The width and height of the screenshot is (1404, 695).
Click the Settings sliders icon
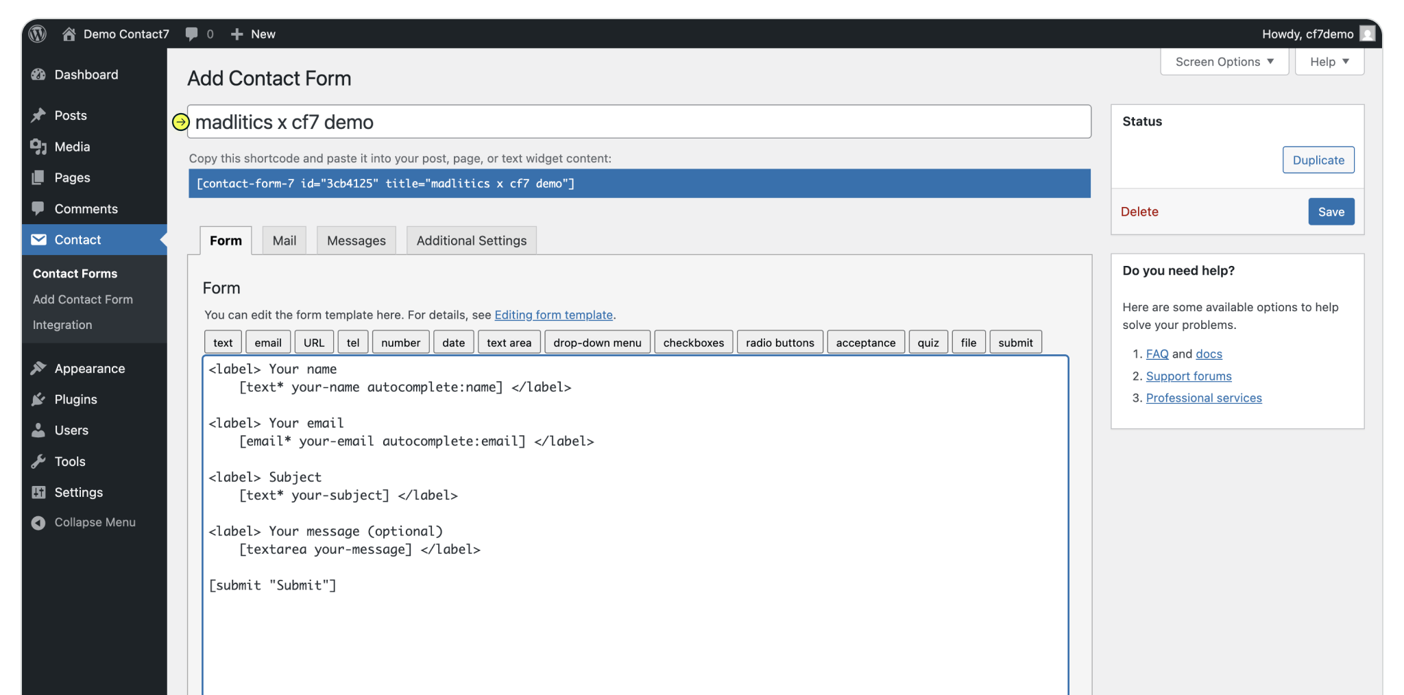point(38,492)
